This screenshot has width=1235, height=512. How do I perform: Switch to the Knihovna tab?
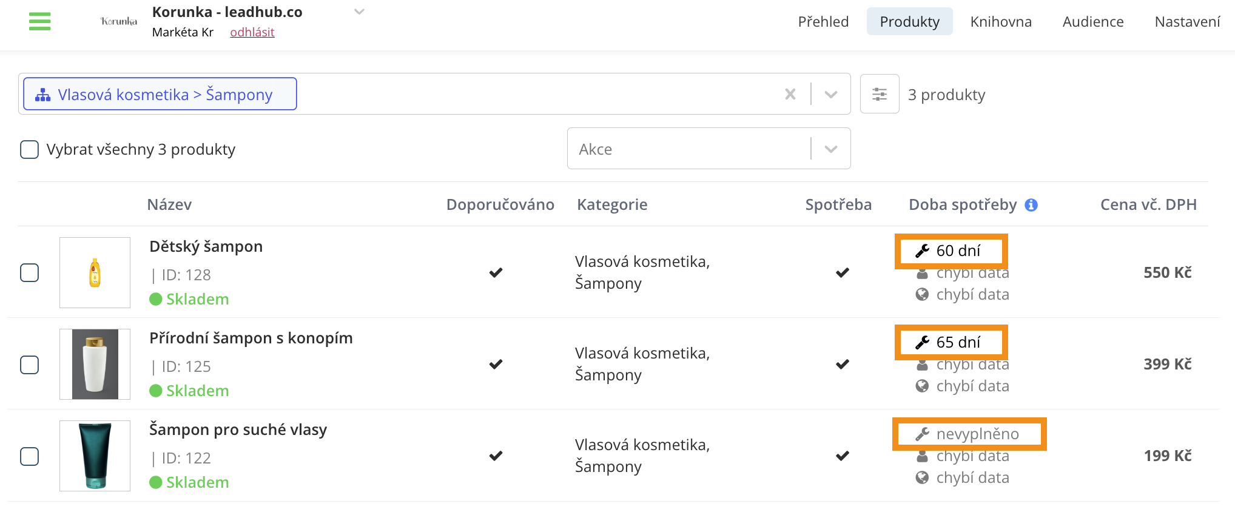tap(1001, 21)
